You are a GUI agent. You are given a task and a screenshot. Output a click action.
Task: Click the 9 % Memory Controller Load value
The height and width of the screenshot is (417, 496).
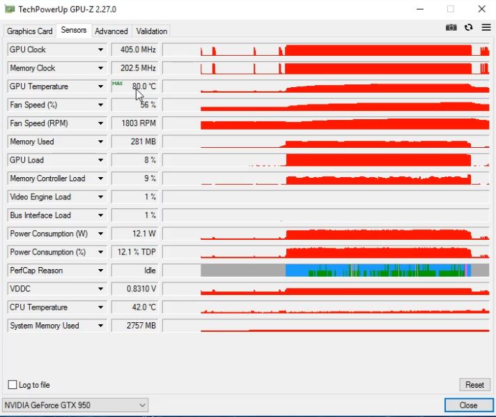pyautogui.click(x=134, y=179)
